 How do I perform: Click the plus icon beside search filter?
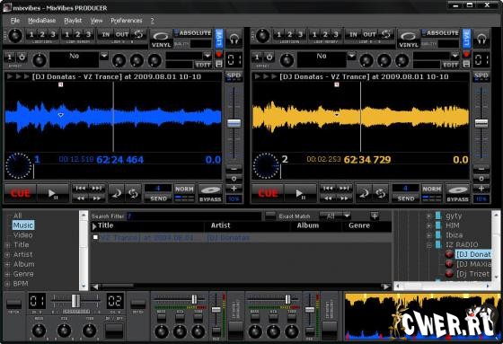pyautogui.click(x=375, y=216)
